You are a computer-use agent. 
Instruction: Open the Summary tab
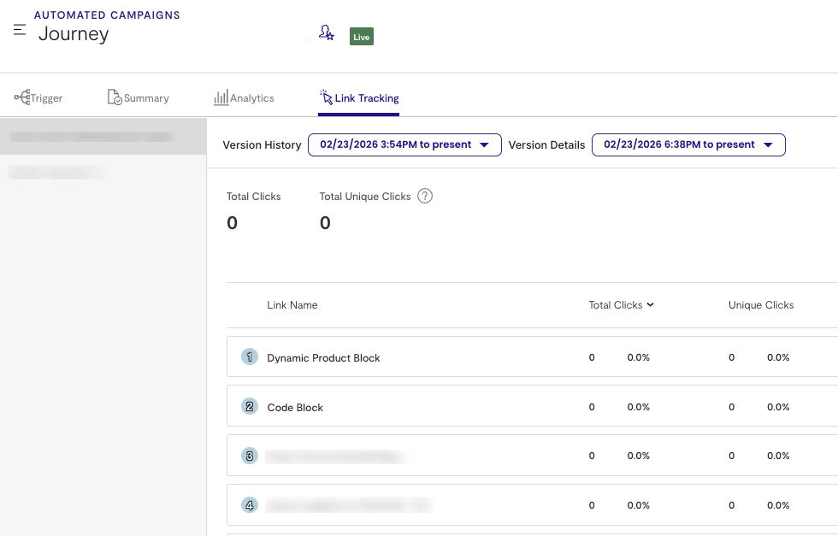pos(139,98)
